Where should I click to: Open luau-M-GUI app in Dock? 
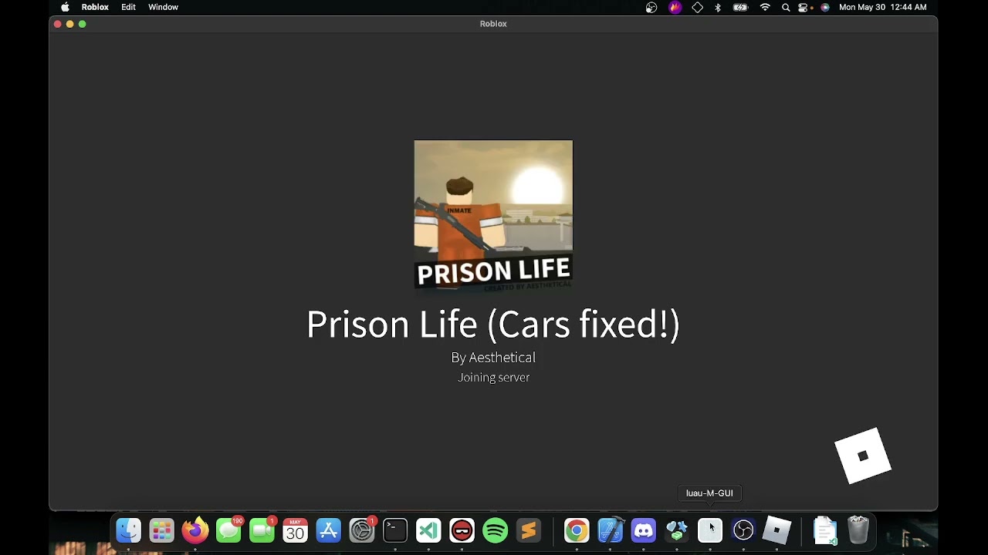[710, 530]
